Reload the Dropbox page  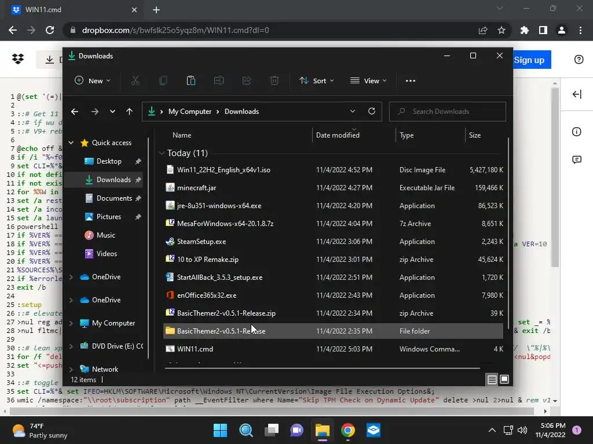pos(50,30)
